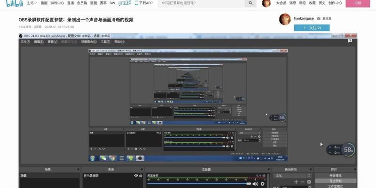Add a transition with the plus icon
This screenshot has width=376, height=188.
(296, 182)
